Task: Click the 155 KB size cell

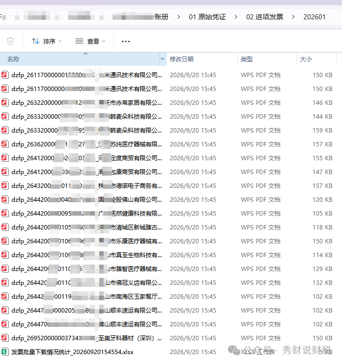Action: 322,158
